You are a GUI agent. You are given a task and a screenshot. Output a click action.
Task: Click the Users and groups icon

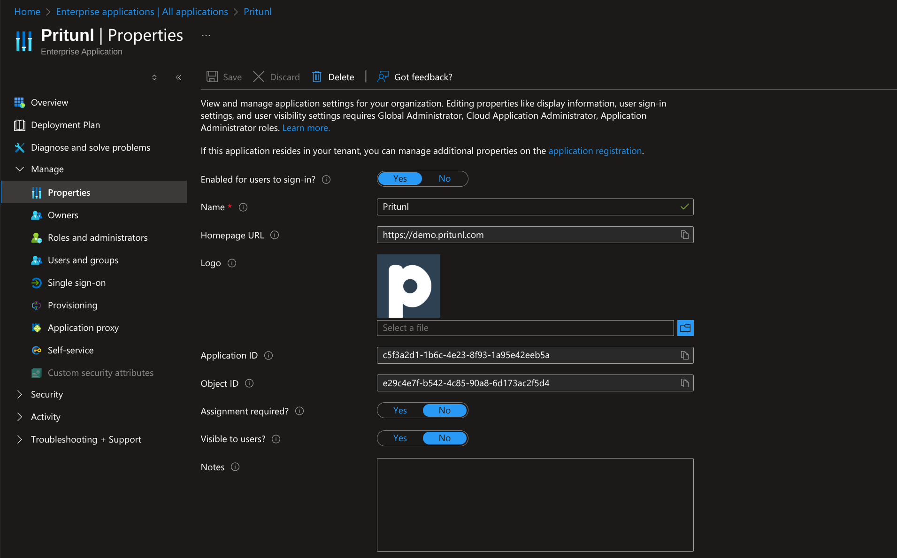36,260
